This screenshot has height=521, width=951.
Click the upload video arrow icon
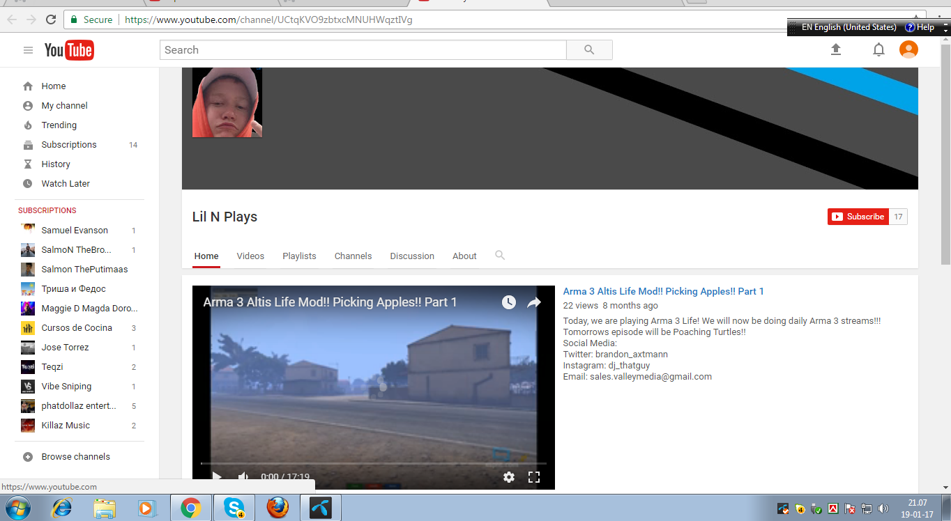836,49
